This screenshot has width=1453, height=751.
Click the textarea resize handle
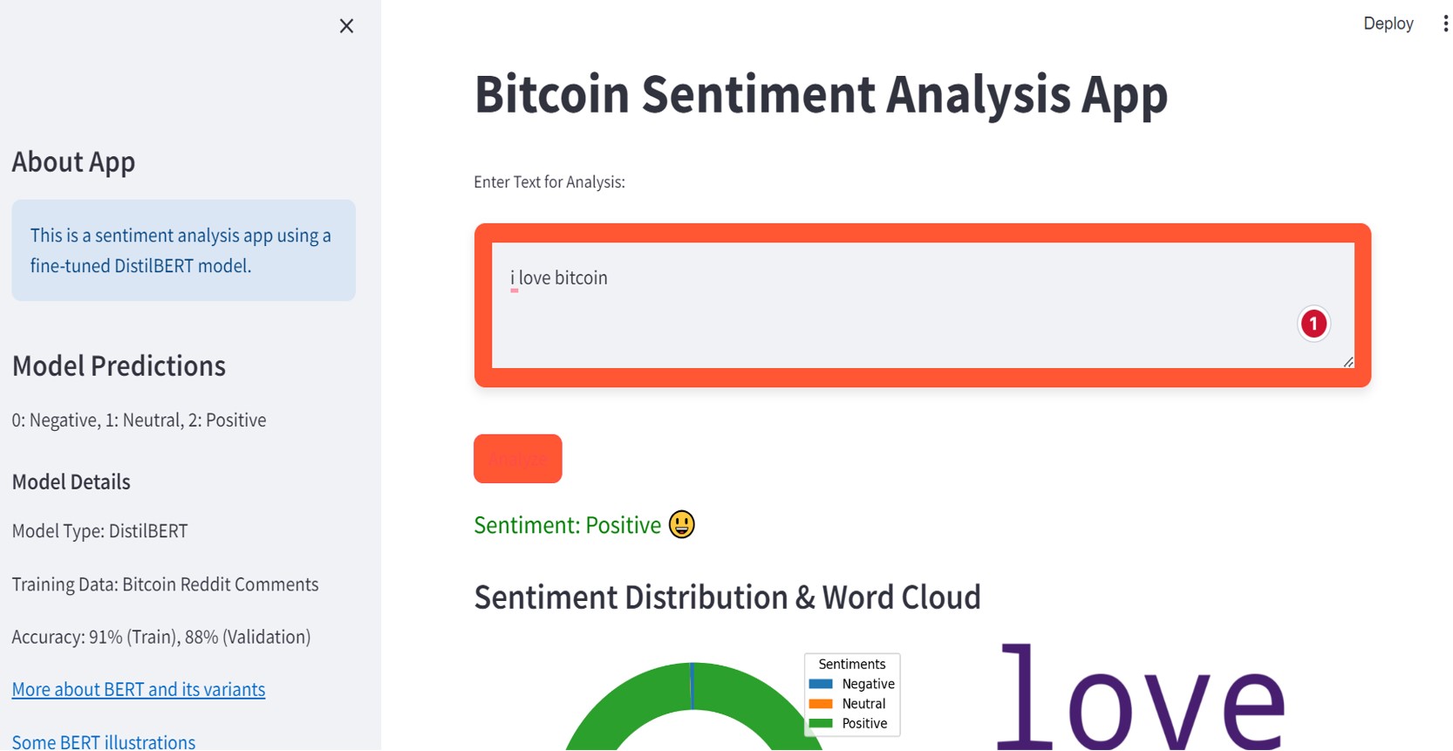[1347, 361]
